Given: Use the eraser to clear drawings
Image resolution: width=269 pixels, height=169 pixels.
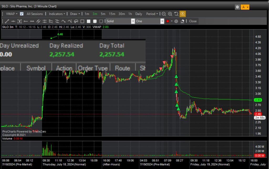Looking at the screenshot, I should [x=183, y=21].
